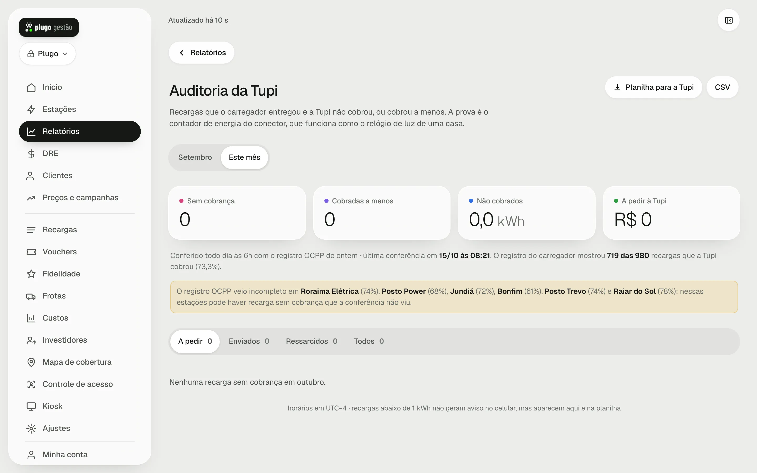Open the Plugo account dropdown
This screenshot has height=473, width=757.
point(48,54)
